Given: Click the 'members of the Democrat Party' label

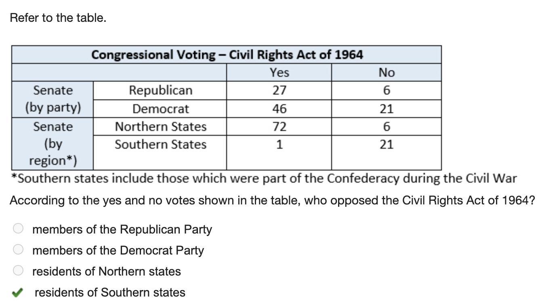Looking at the screenshot, I should (118, 250).
